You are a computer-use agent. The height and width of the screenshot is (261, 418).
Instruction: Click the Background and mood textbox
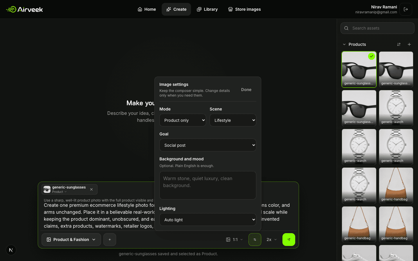coord(208,185)
